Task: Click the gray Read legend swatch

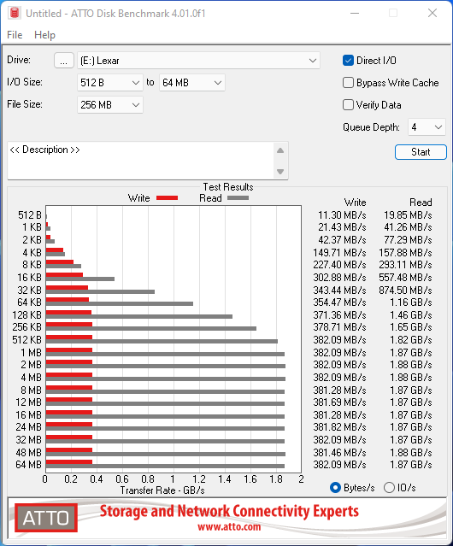Action: click(x=238, y=198)
